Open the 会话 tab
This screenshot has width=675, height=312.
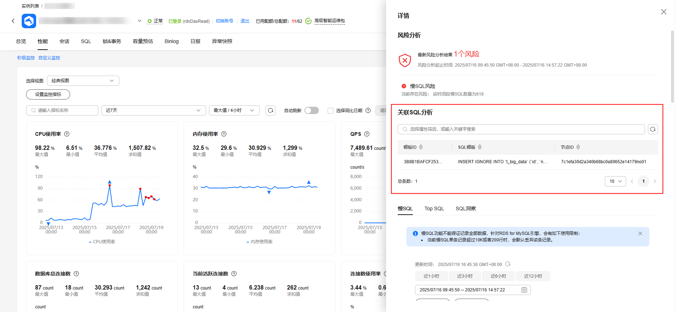click(64, 41)
